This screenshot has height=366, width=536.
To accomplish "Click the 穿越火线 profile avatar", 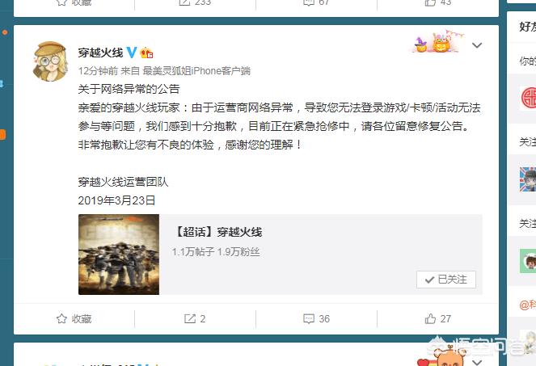I will tap(50, 61).
